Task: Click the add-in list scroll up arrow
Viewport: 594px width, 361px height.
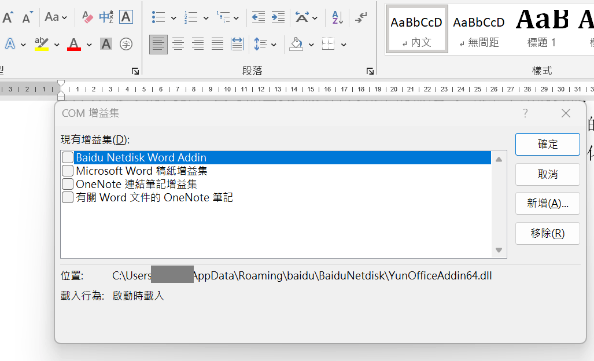Action: 499,160
